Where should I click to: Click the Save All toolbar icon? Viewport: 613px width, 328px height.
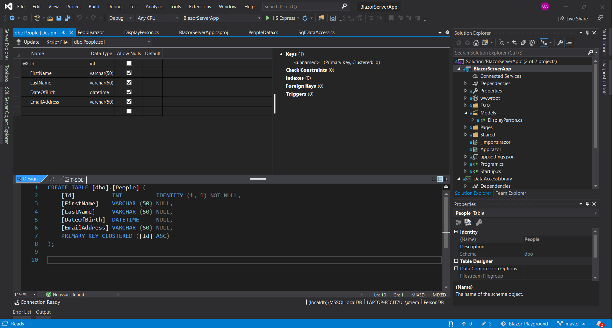(67, 18)
